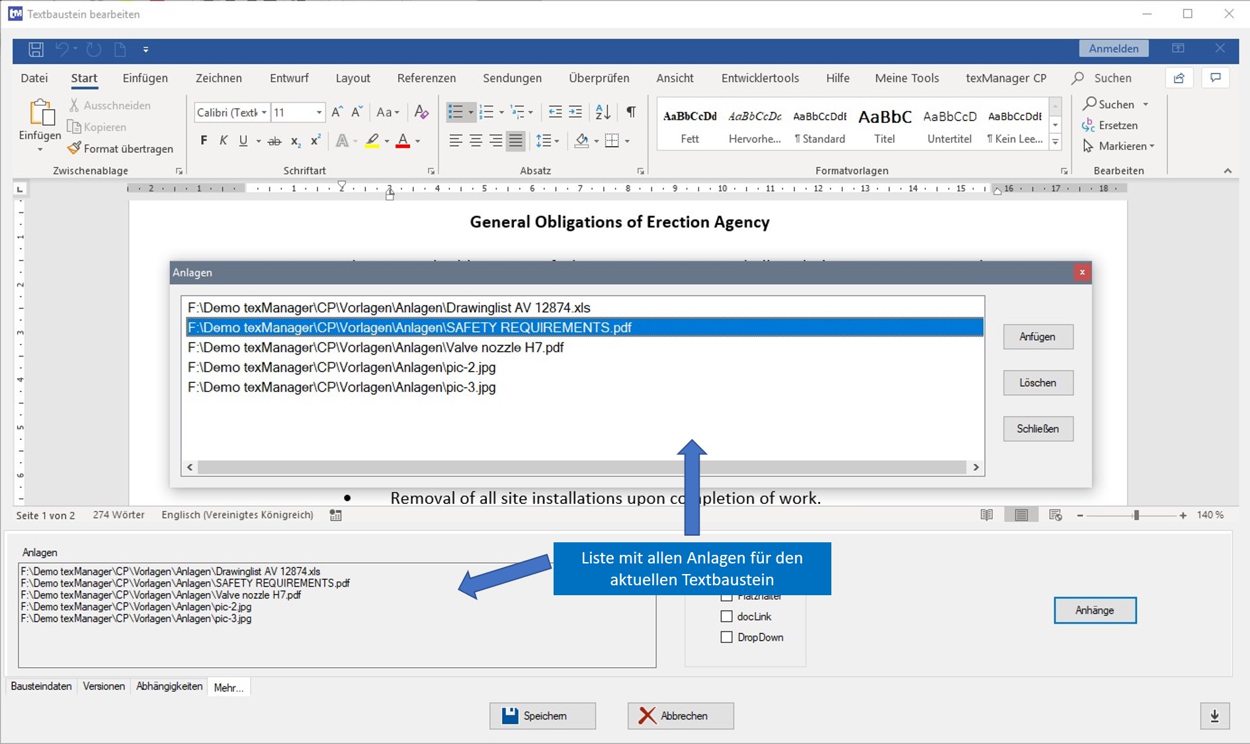The height and width of the screenshot is (744, 1250).
Task: Click the comments speech bubble icon
Action: (1216, 78)
